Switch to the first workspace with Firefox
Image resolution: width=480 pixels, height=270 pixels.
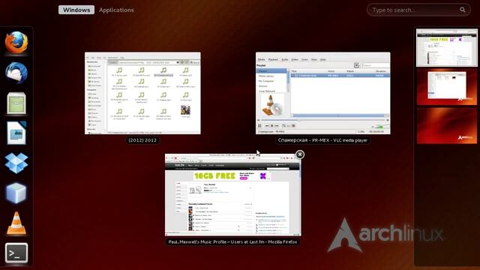(x=447, y=48)
